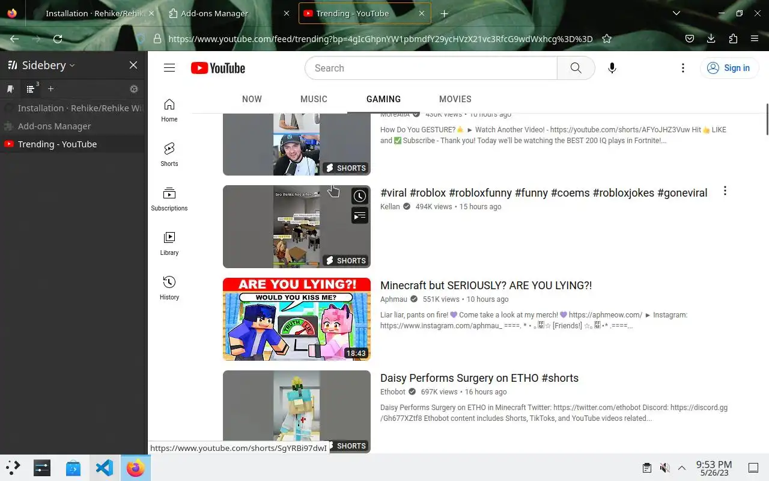Click the Firefox taskbar icon
769x481 pixels.
(136, 468)
